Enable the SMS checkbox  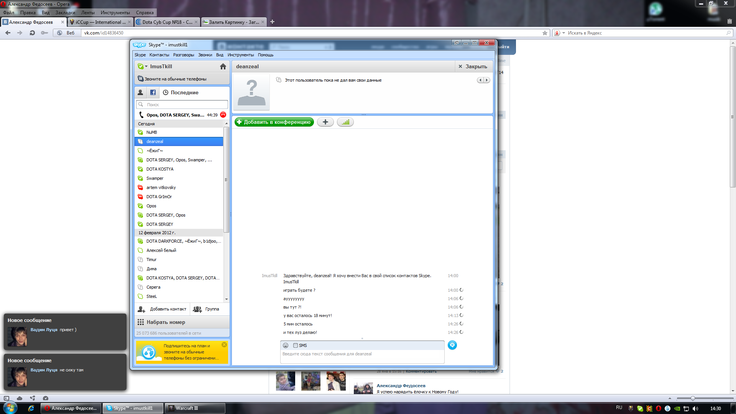[x=296, y=345]
